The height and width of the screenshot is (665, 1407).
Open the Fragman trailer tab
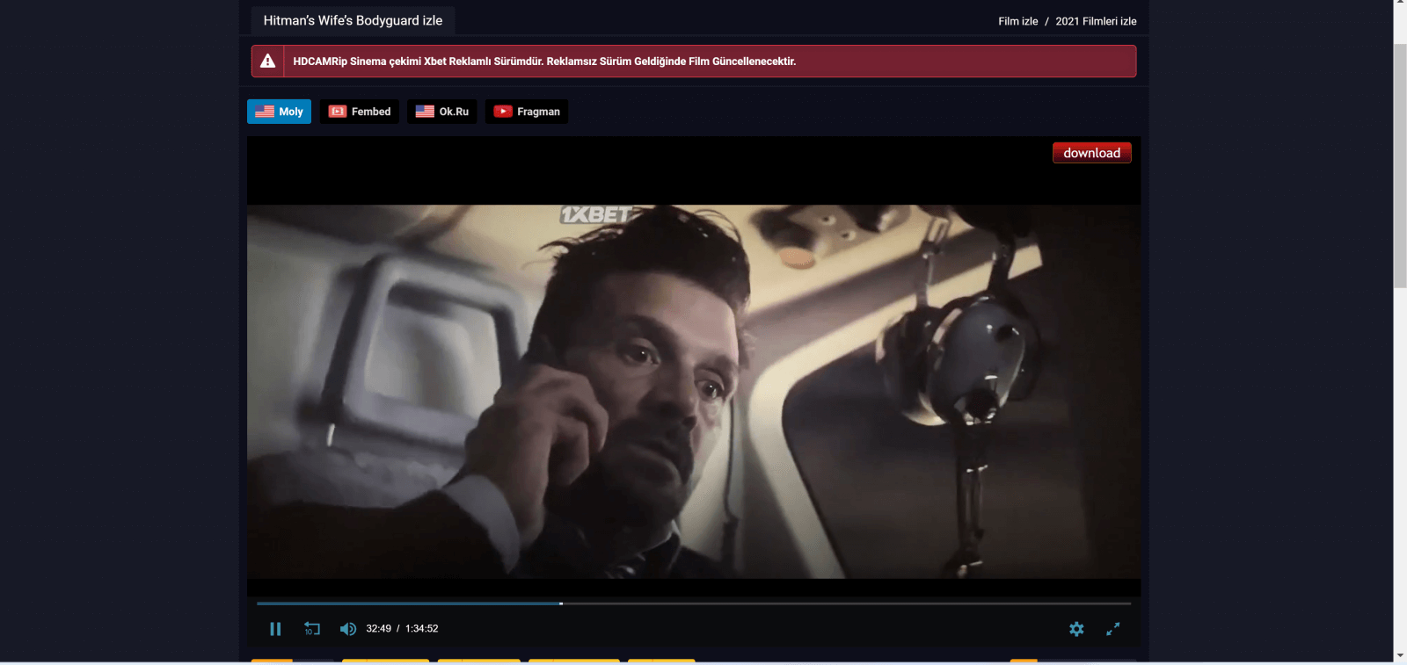click(527, 112)
